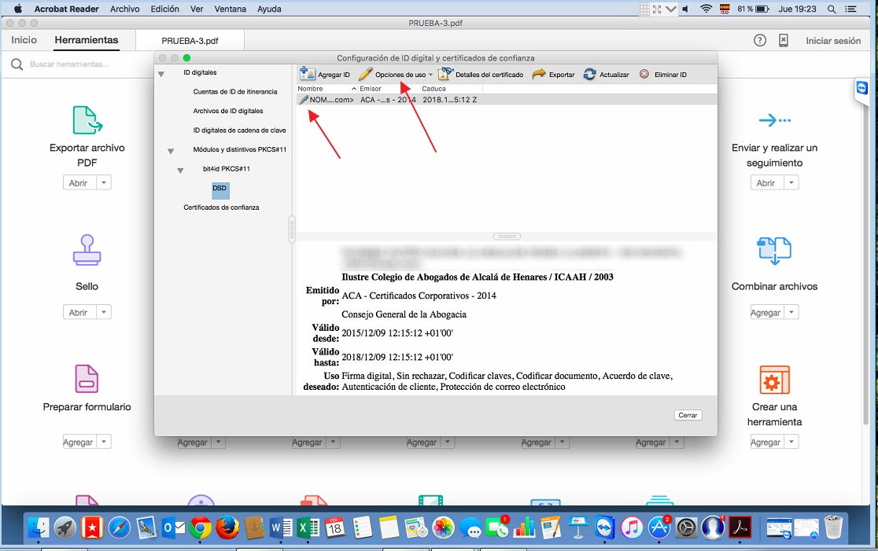Open Finder from the Dock
Image resolution: width=878 pixels, height=551 pixels.
(x=38, y=527)
